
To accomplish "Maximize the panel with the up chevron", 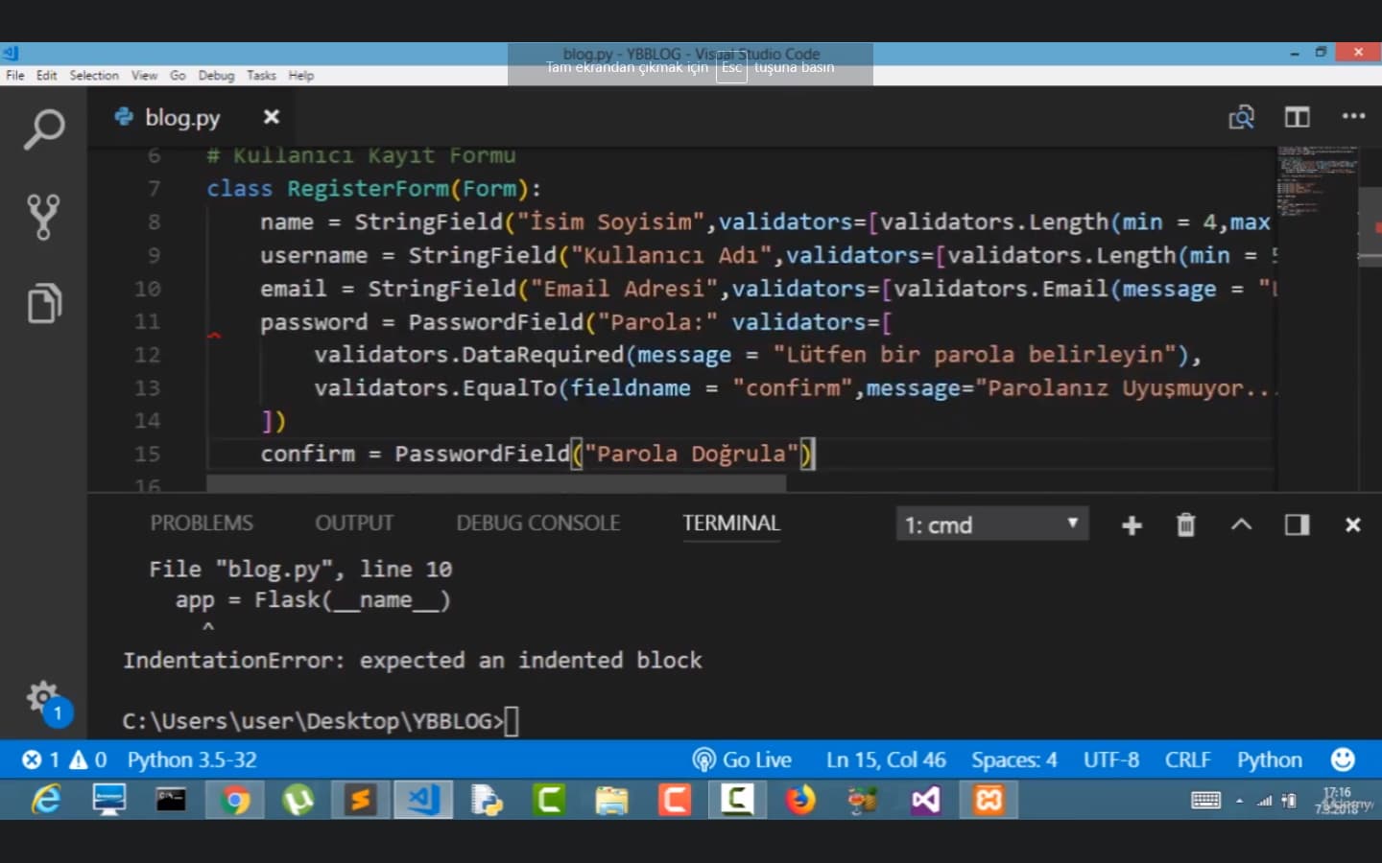I will [x=1241, y=525].
